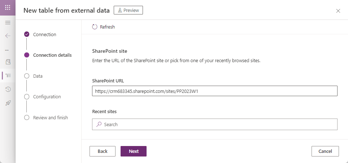Click into the SharePoint URL field

pos(215,91)
